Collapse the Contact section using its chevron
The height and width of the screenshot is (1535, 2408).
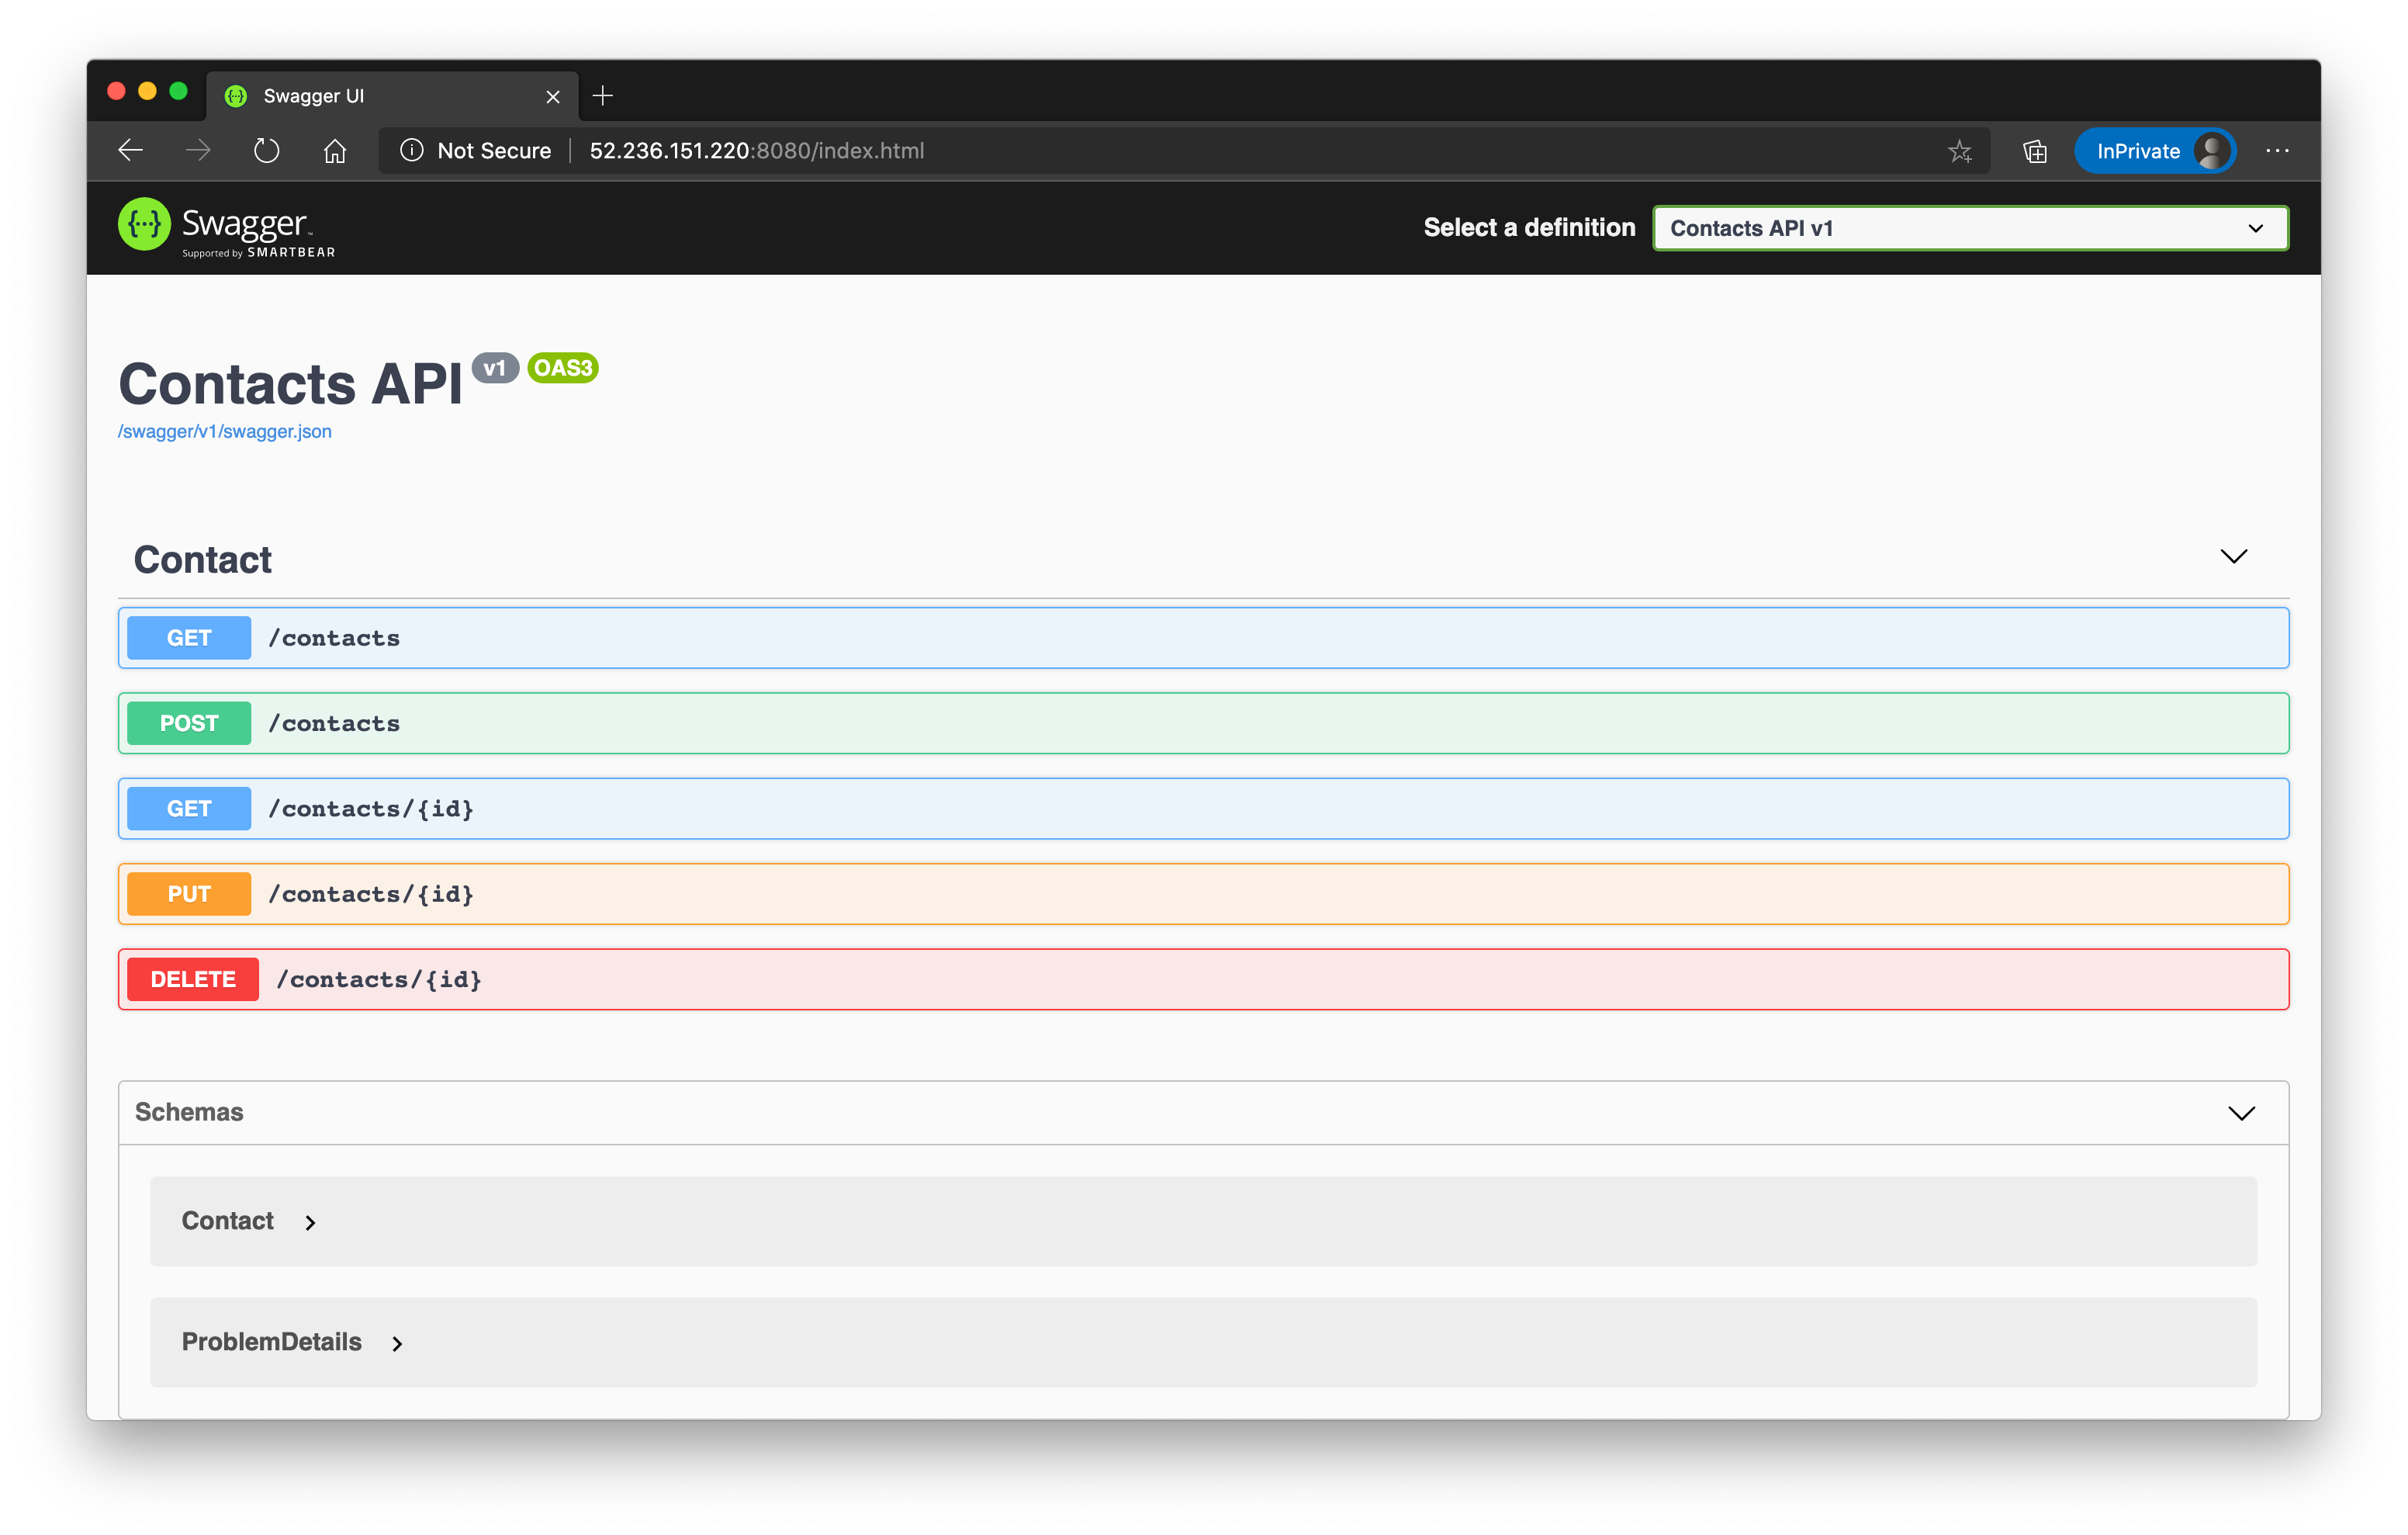pyautogui.click(x=2234, y=557)
